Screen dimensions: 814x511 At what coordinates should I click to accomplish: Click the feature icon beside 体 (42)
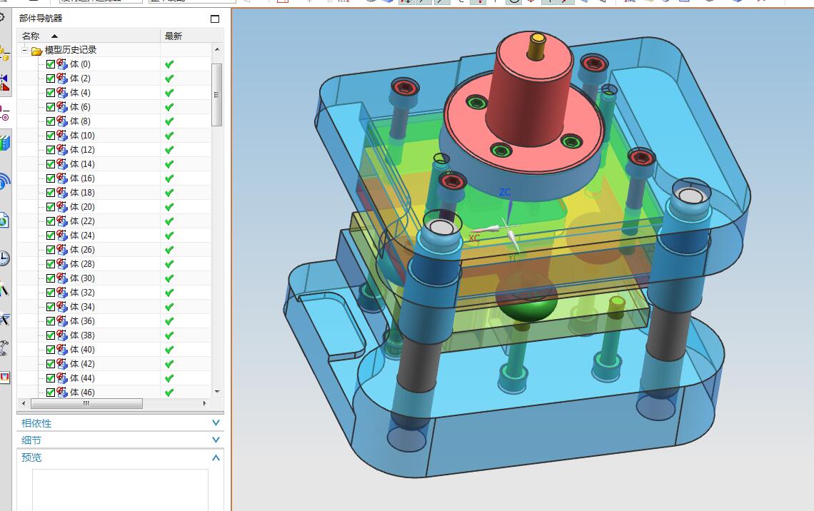(x=62, y=364)
